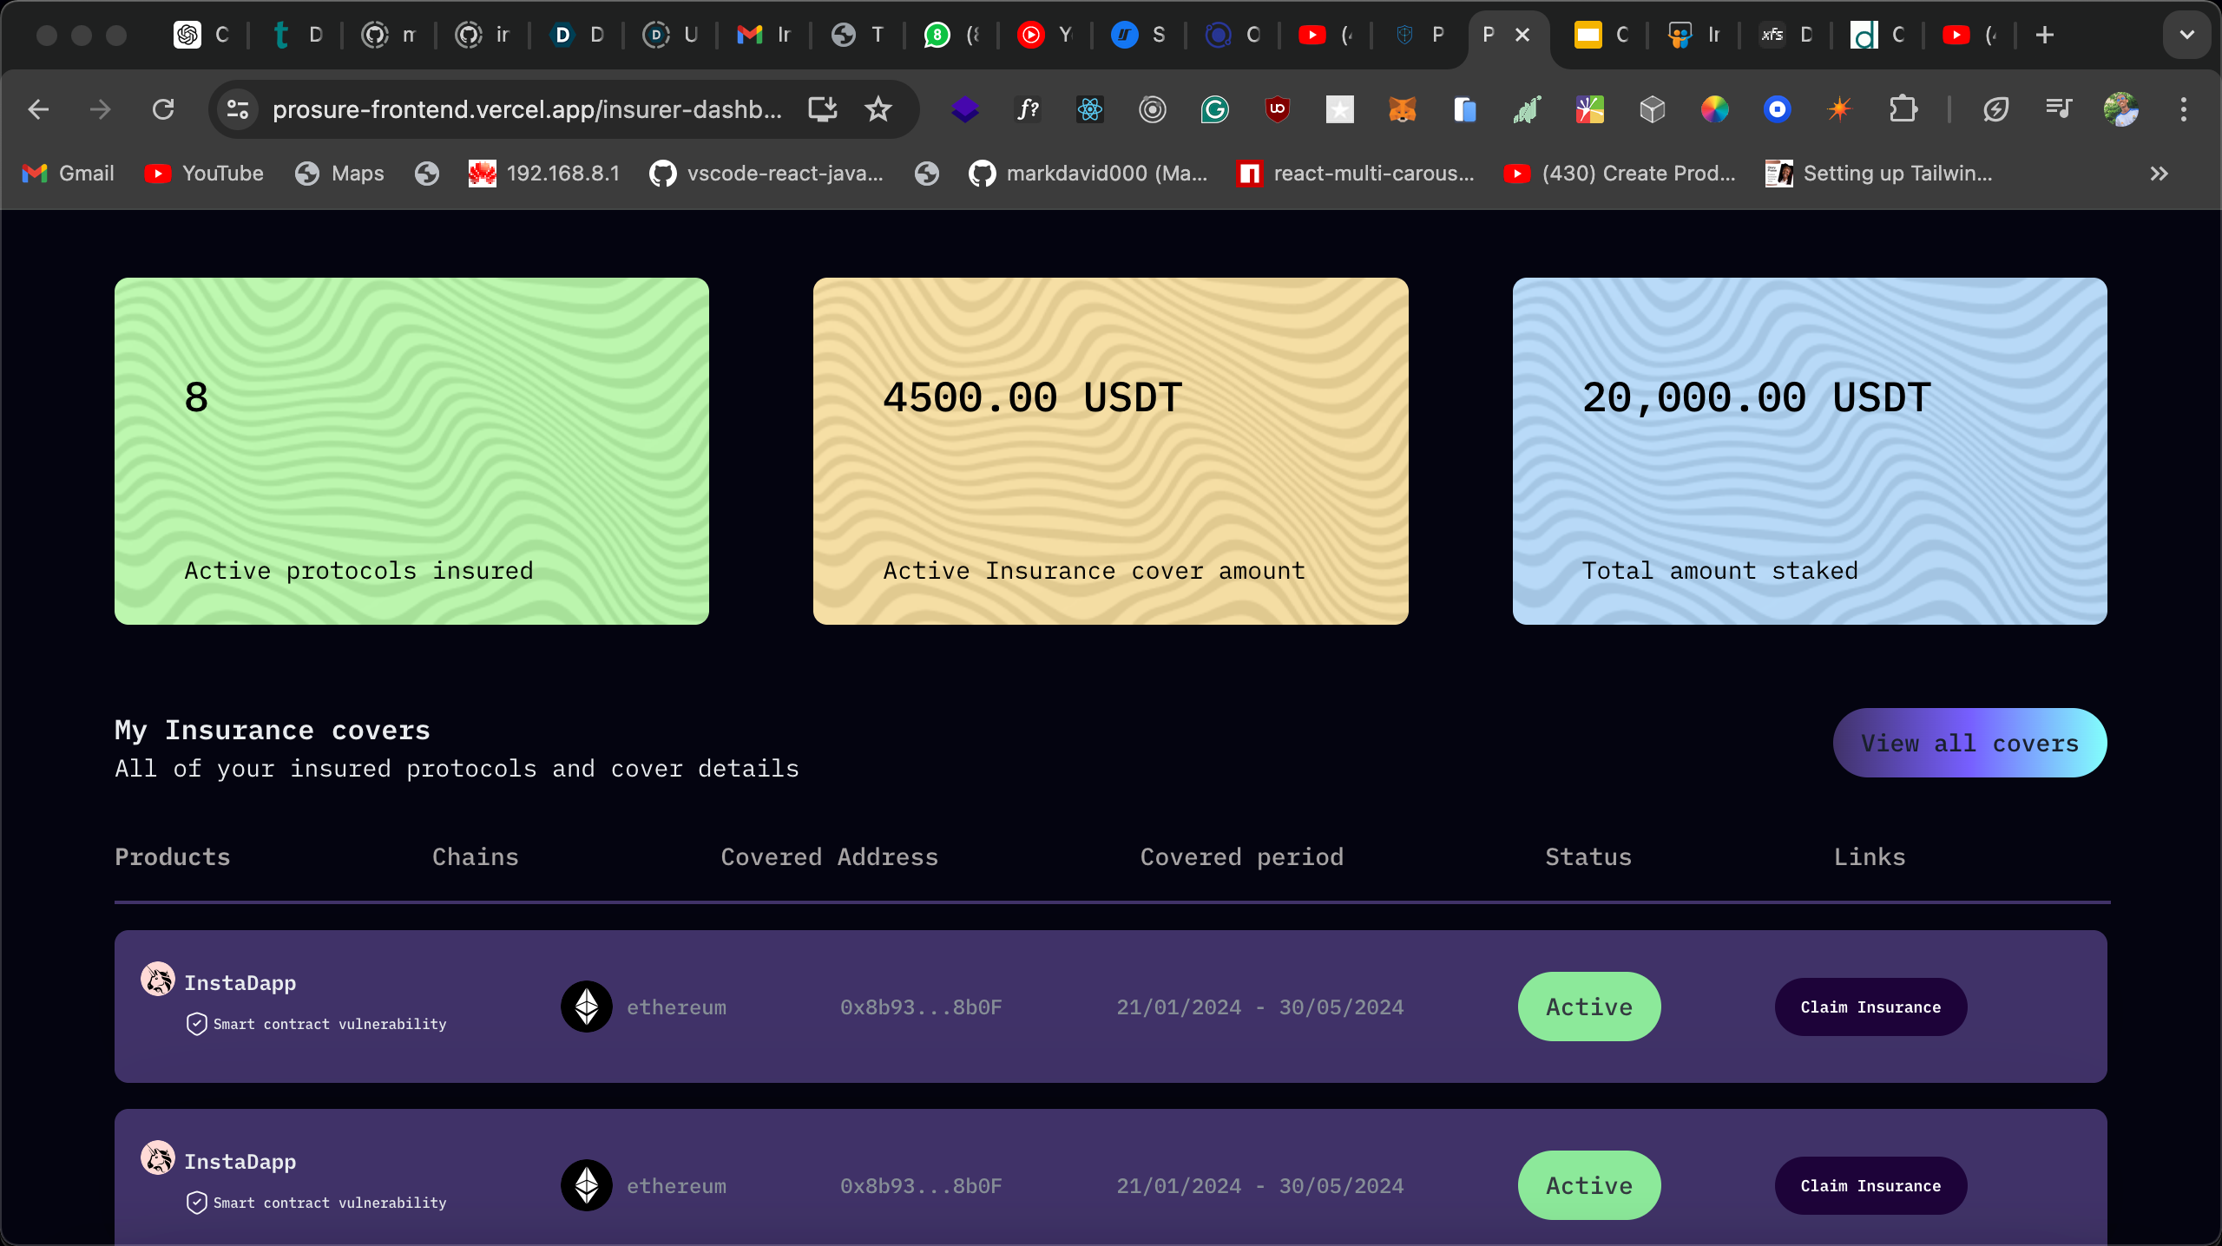Open the Chrome three-dot menu

coord(2183,109)
